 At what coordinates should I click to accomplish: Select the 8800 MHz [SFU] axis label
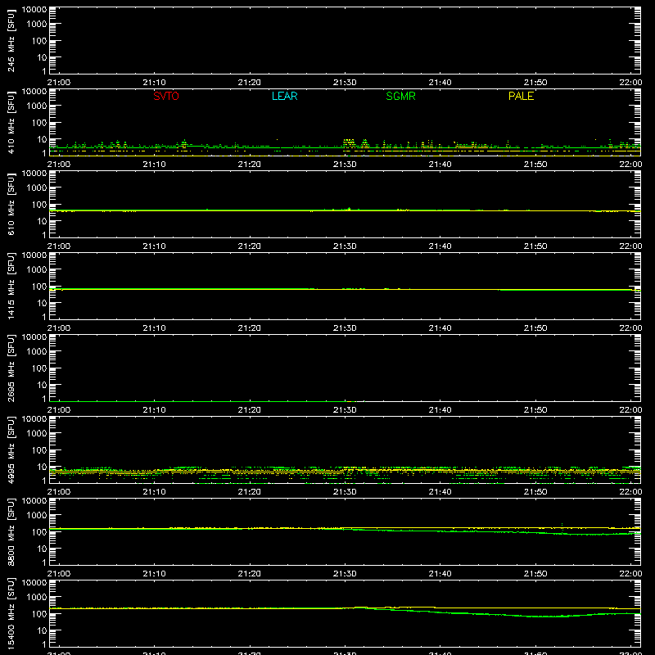click(11, 531)
